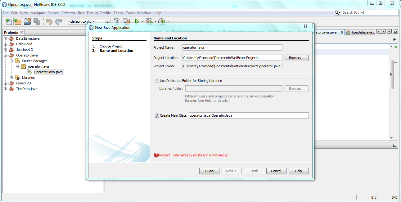The height and width of the screenshot is (202, 401).
Task: Expand the DataSiswa.java project node
Action: coord(5,38)
